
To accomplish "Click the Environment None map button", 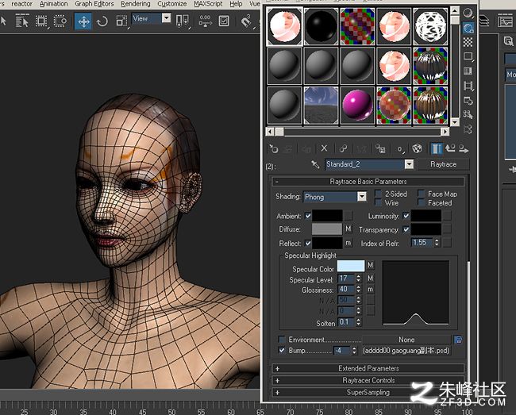I will click(x=406, y=340).
